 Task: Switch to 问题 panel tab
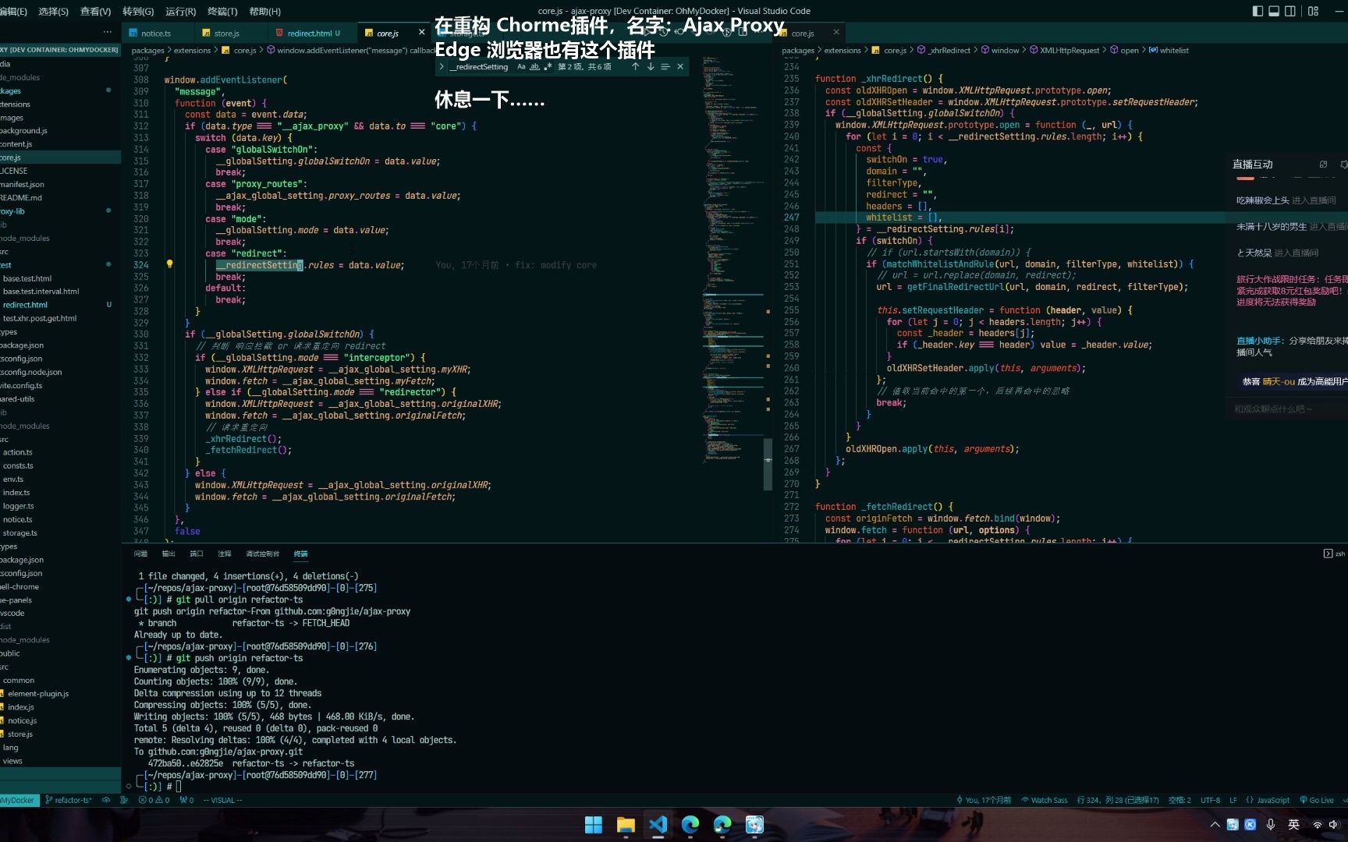click(x=140, y=554)
